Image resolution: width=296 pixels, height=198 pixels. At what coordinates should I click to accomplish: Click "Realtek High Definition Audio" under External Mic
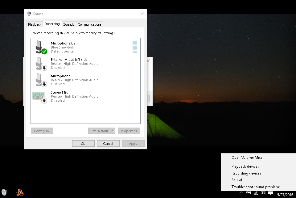coord(75,64)
